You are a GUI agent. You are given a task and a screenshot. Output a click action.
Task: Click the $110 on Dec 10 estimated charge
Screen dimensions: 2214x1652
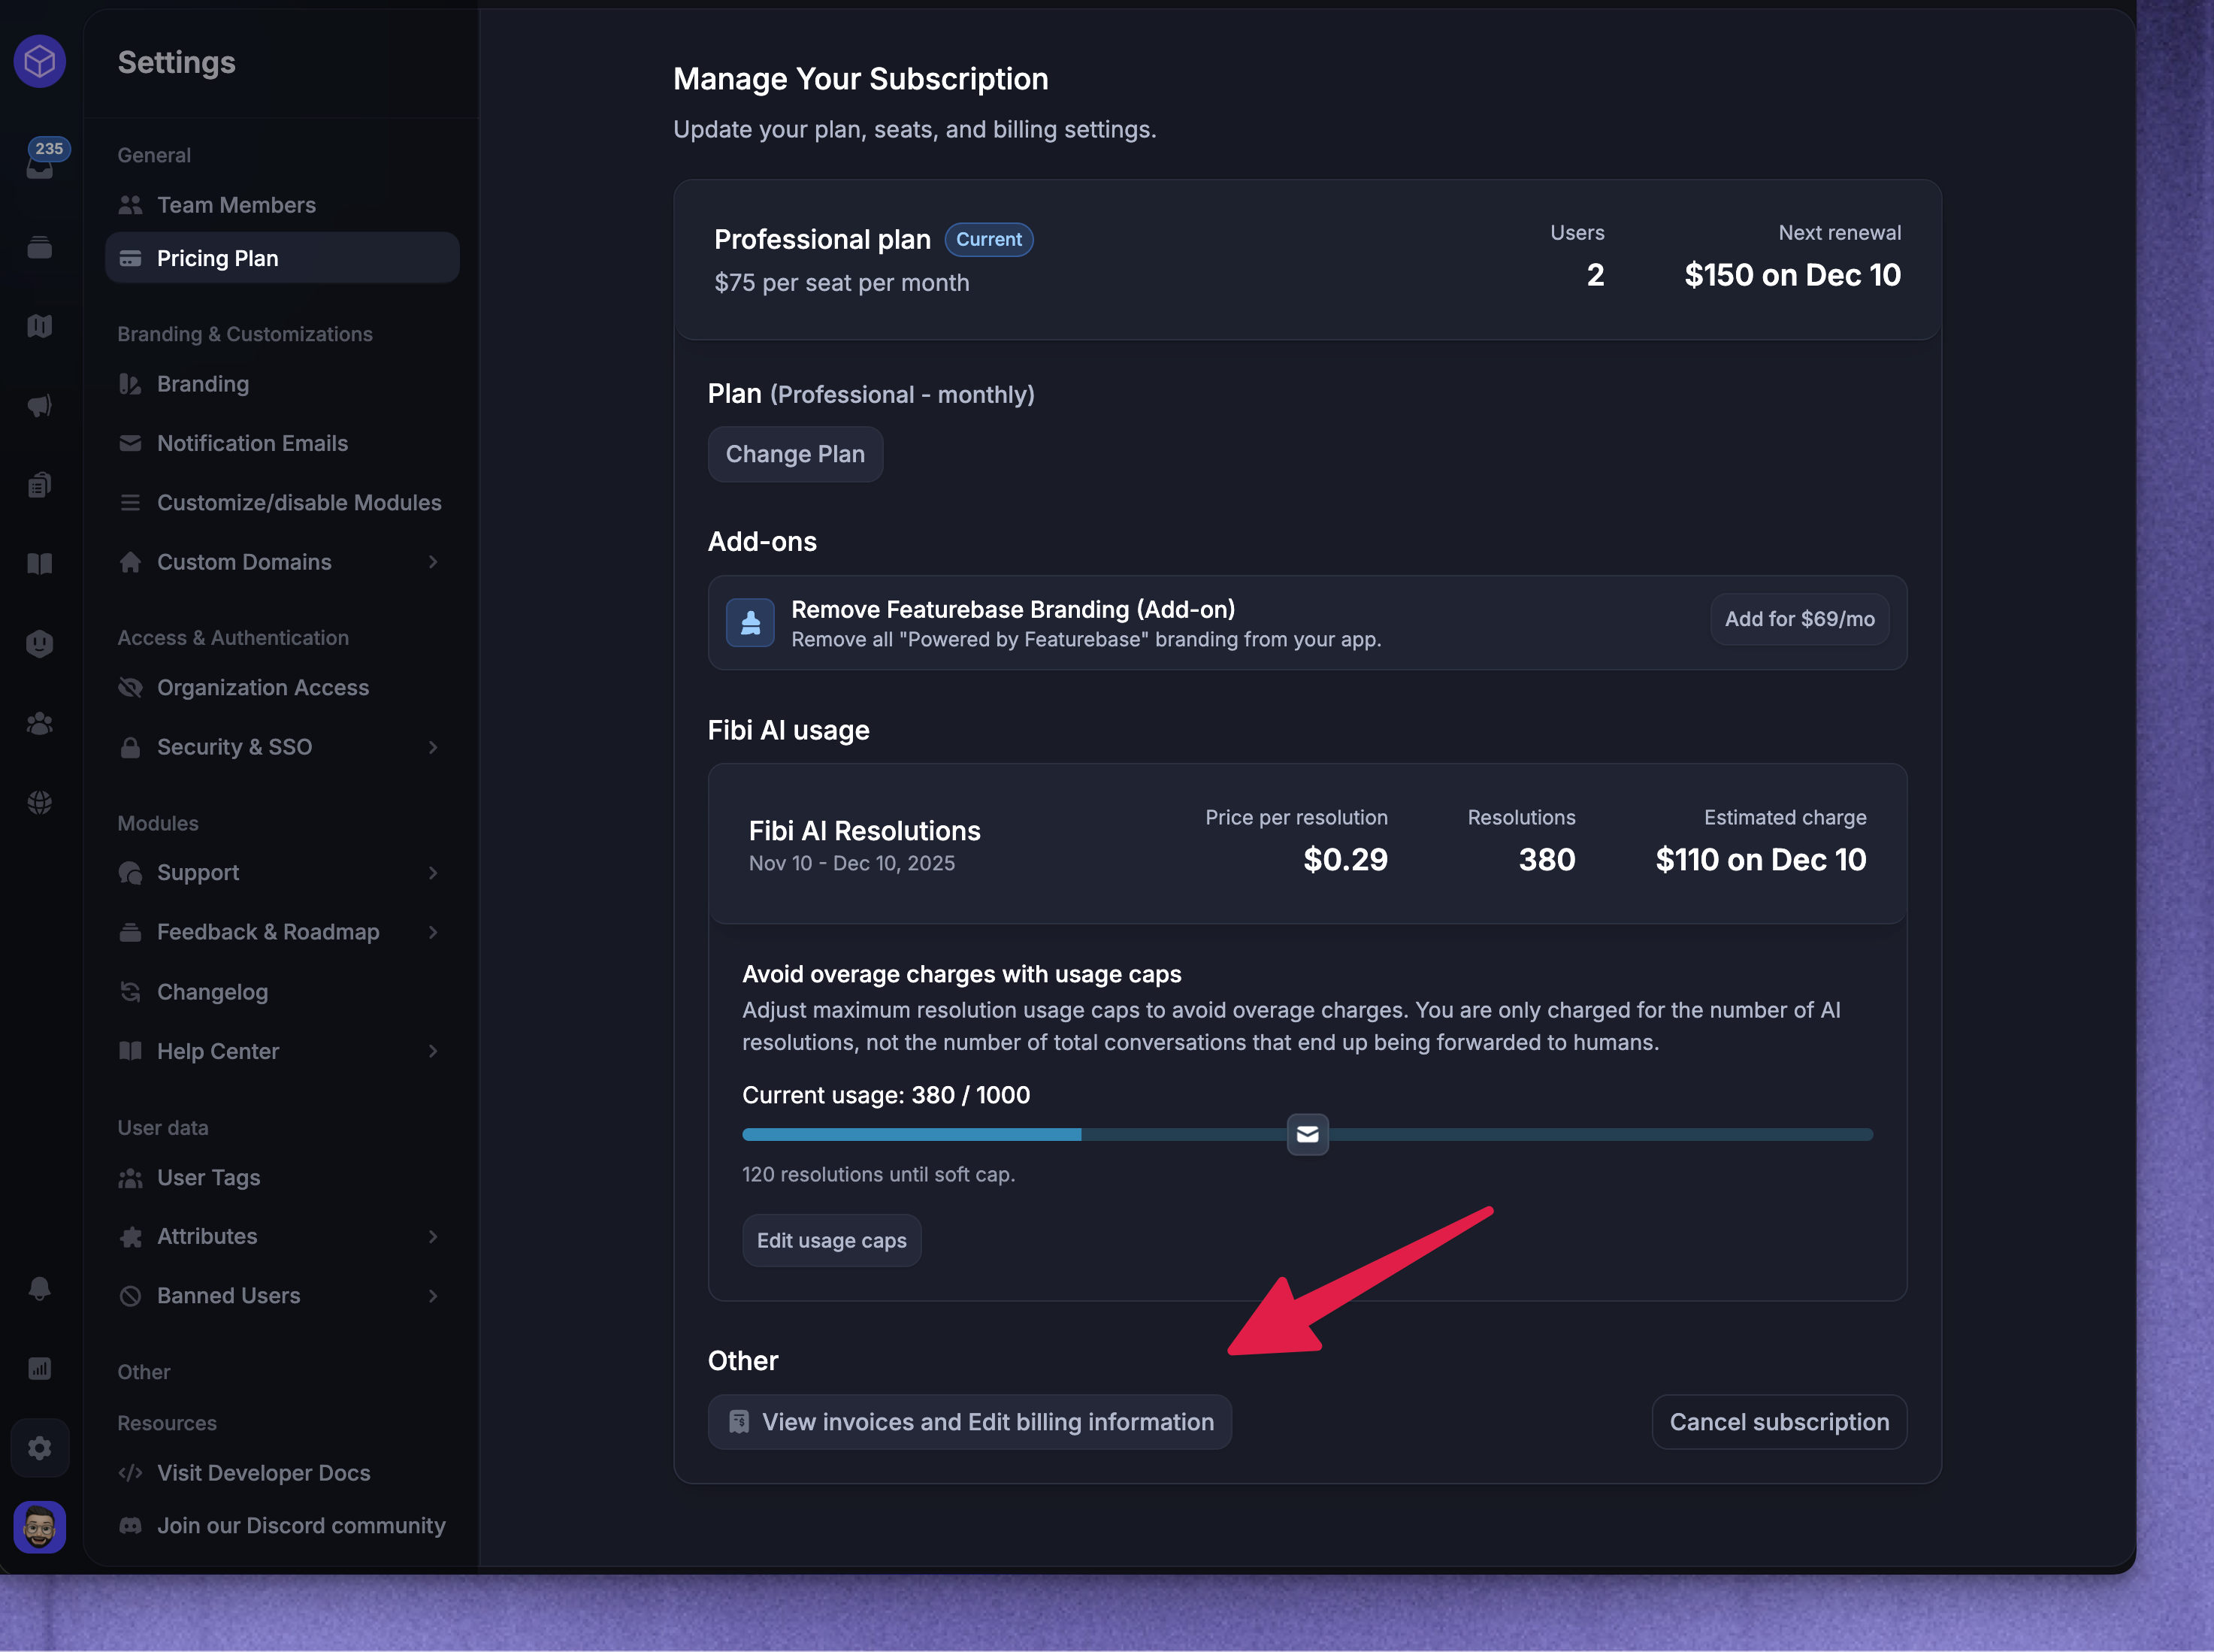point(1760,860)
